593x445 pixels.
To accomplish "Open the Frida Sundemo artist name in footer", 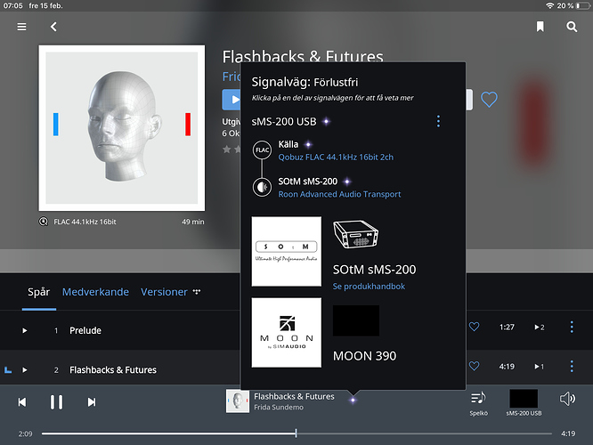I will pos(279,408).
